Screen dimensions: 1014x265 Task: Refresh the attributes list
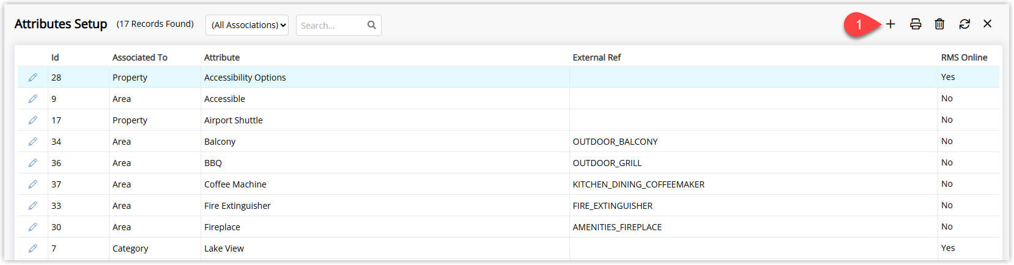[x=964, y=24]
